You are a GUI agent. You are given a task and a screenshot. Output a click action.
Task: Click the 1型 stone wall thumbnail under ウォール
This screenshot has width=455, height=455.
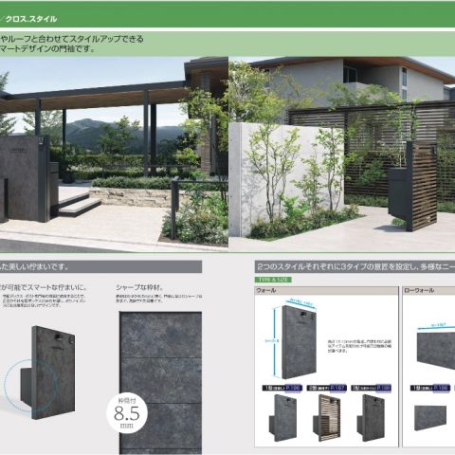[x=282, y=418]
